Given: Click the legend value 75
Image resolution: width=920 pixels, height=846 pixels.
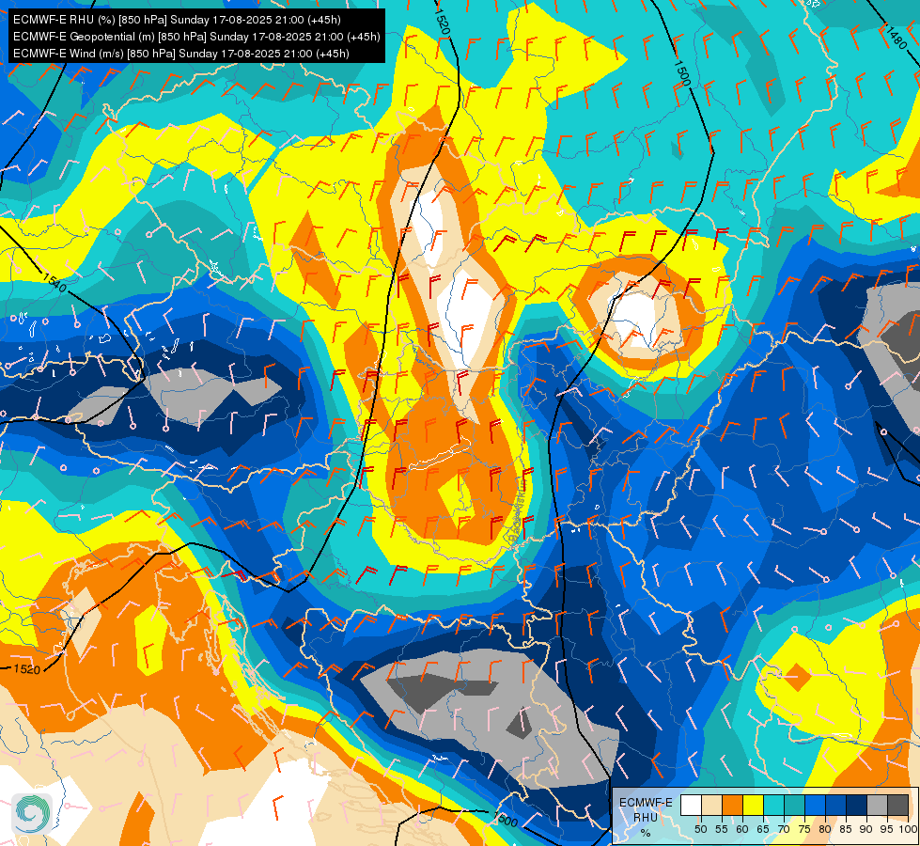Looking at the screenshot, I should pos(804,829).
